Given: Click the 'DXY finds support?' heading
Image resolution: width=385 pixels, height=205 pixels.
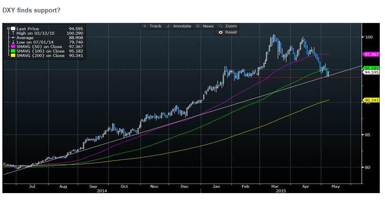Looking at the screenshot, I should (31, 10).
